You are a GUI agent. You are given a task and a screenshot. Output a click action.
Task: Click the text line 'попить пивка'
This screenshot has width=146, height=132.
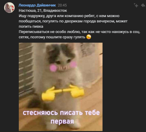(31, 27)
